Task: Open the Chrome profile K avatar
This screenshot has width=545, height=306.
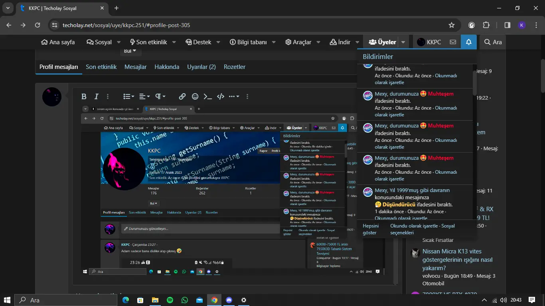Action: (522, 25)
